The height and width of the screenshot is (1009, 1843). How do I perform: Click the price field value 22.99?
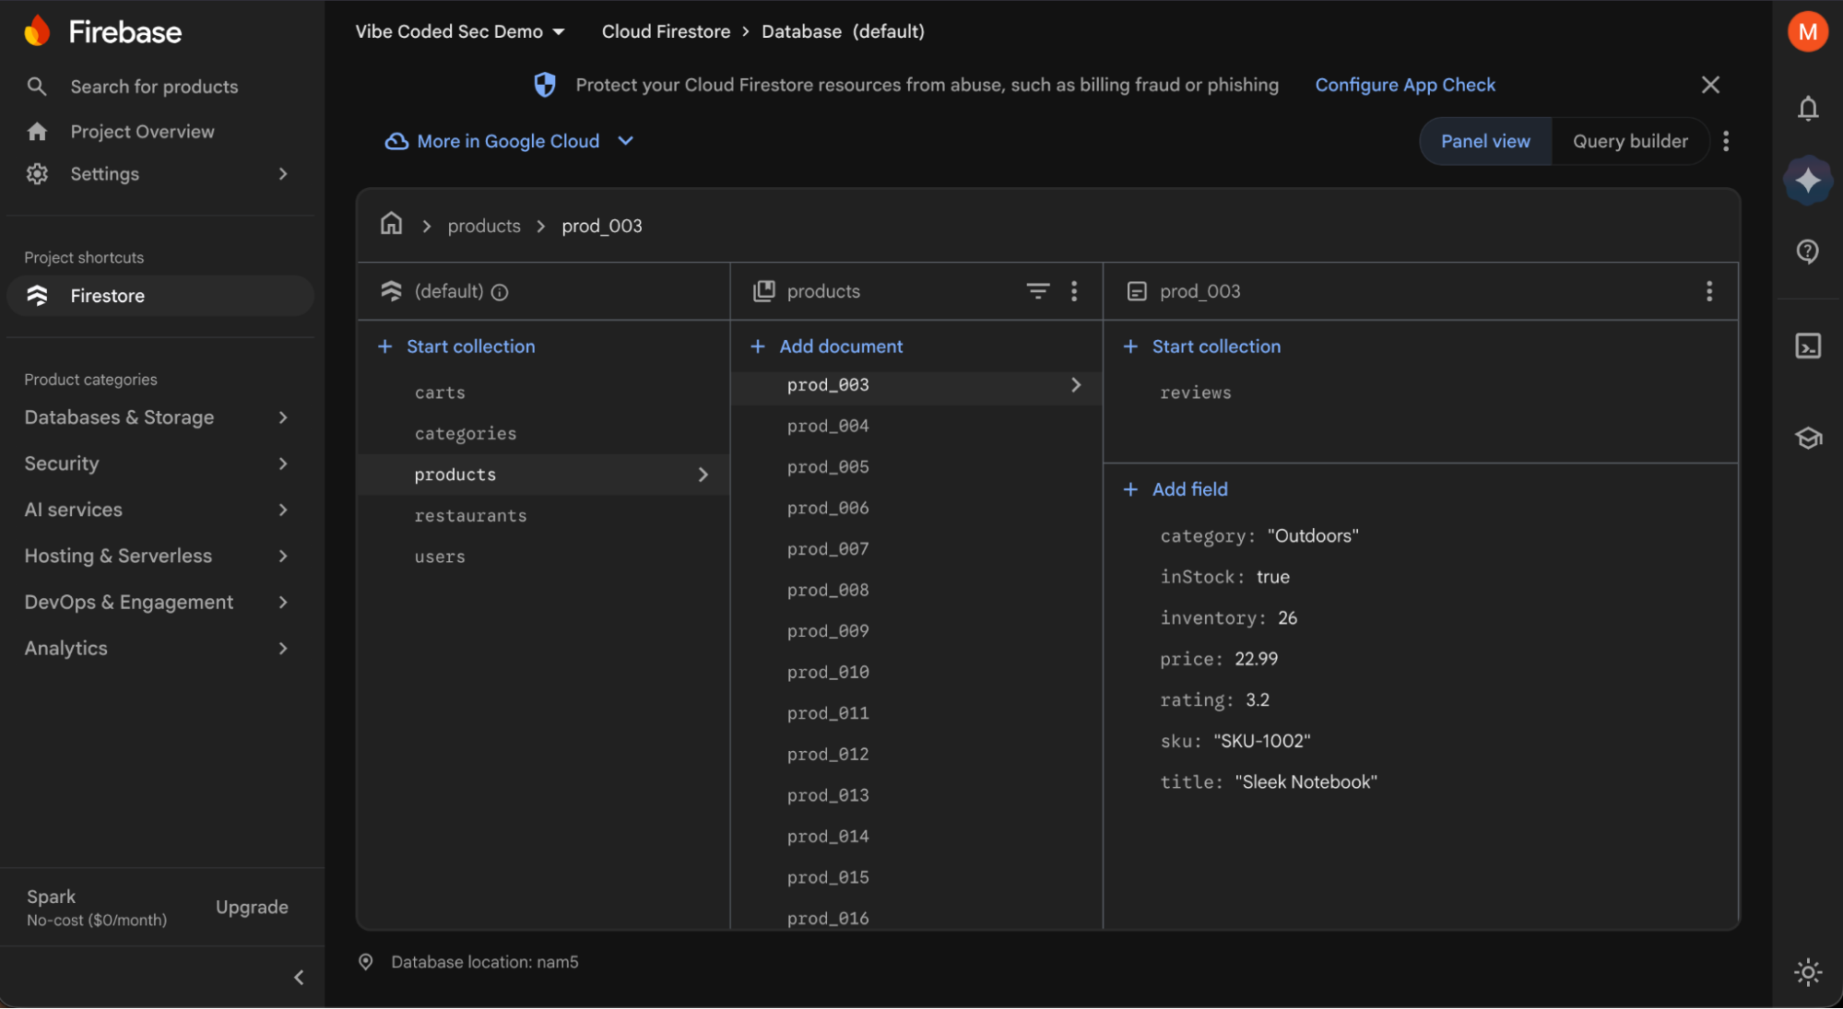pyautogui.click(x=1257, y=659)
